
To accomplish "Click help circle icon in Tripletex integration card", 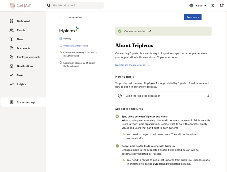I will point(120,96).
